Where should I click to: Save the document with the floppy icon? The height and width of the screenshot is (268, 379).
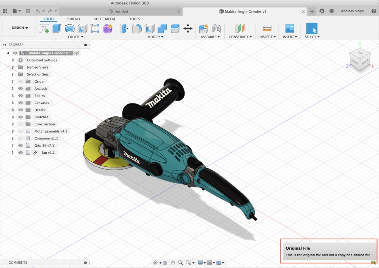click(x=28, y=11)
